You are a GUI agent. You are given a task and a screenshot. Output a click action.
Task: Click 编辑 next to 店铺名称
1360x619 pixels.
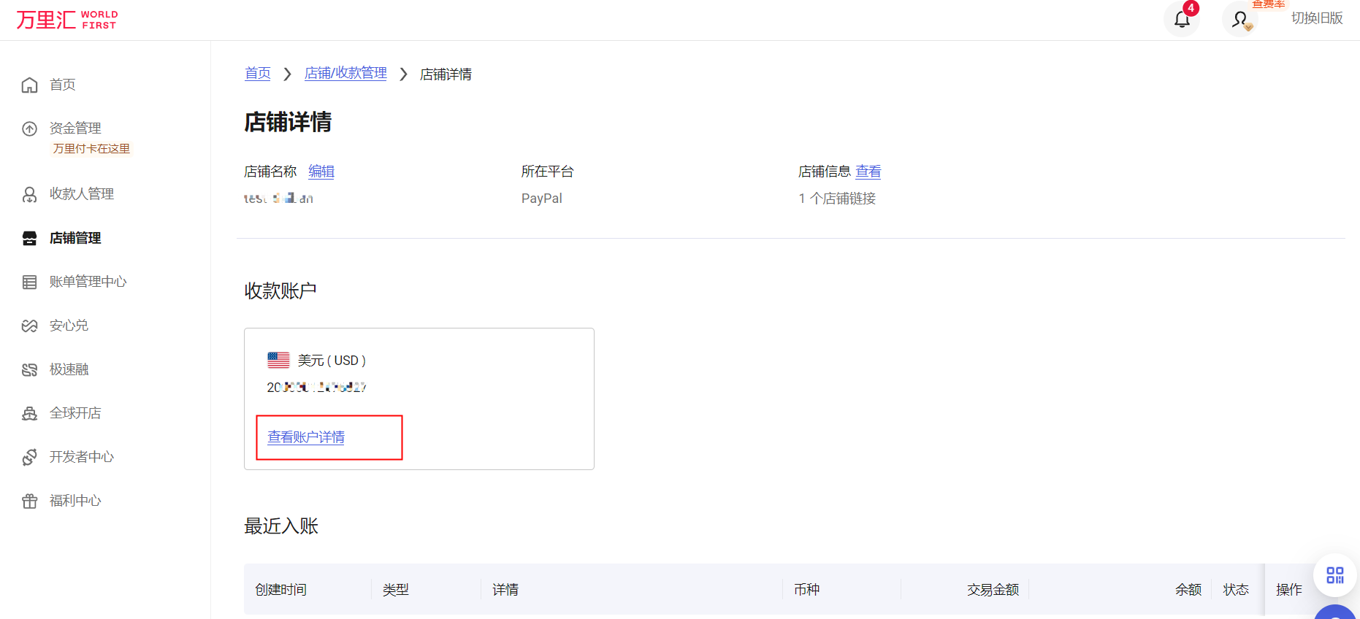coord(321,172)
